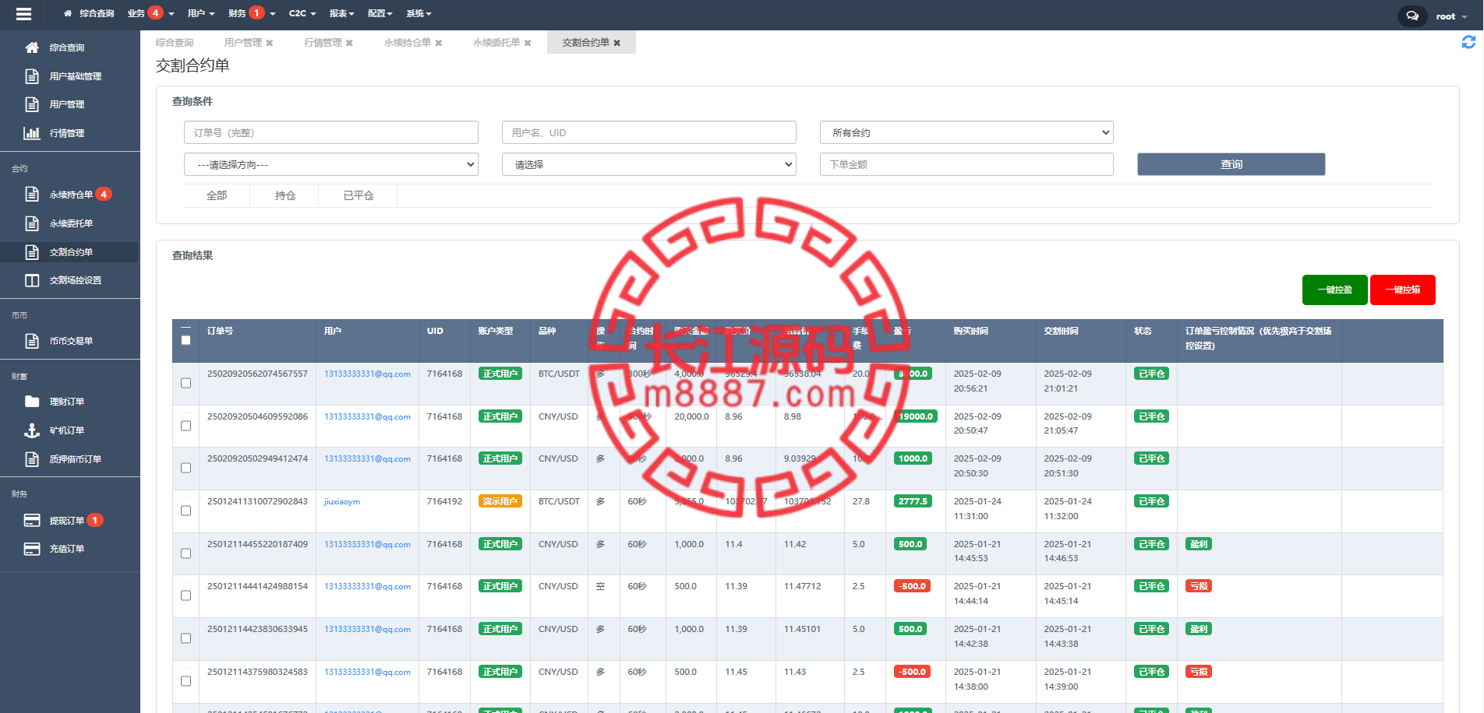Image resolution: width=1484 pixels, height=713 pixels.
Task: Open the 请选择方向 direction dropdown
Action: click(x=331, y=164)
